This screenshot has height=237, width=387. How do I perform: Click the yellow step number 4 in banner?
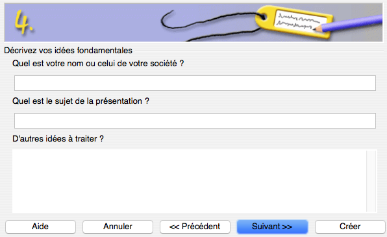click(23, 21)
